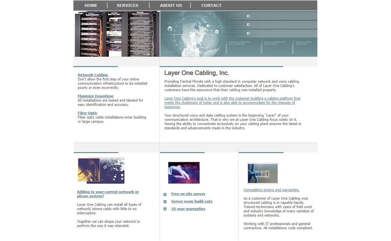Click the fiber cable collage thumbnail
The width and height of the screenshot is (391, 241).
click(101, 170)
